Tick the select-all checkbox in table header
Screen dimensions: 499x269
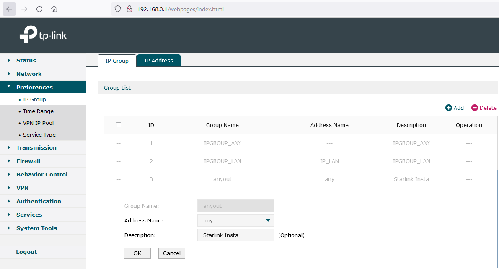click(119, 125)
